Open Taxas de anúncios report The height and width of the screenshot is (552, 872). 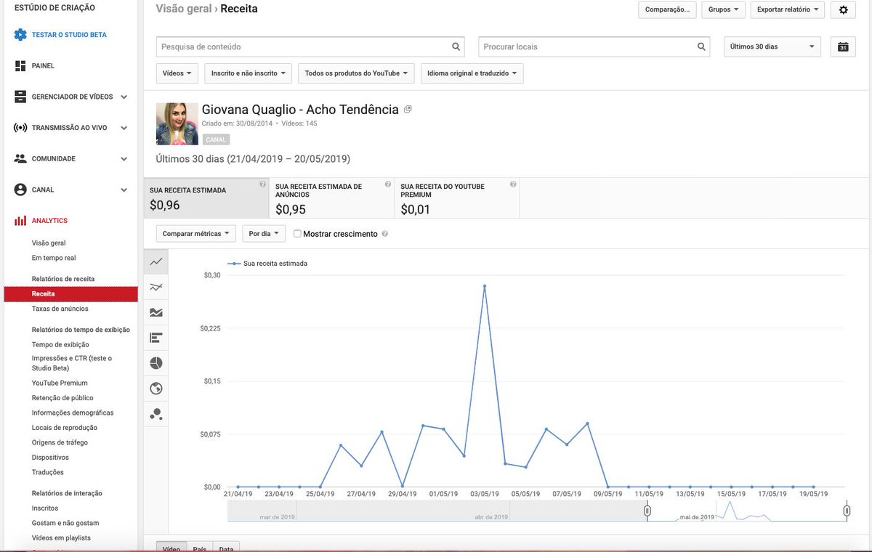click(60, 309)
